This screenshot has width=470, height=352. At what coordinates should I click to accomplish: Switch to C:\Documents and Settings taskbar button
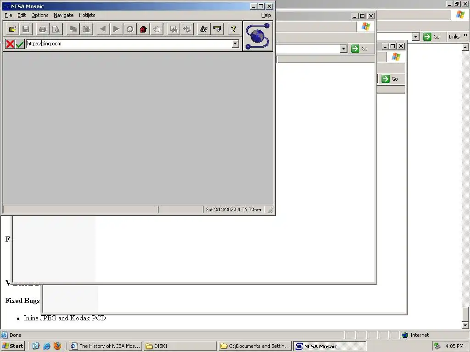coord(255,346)
